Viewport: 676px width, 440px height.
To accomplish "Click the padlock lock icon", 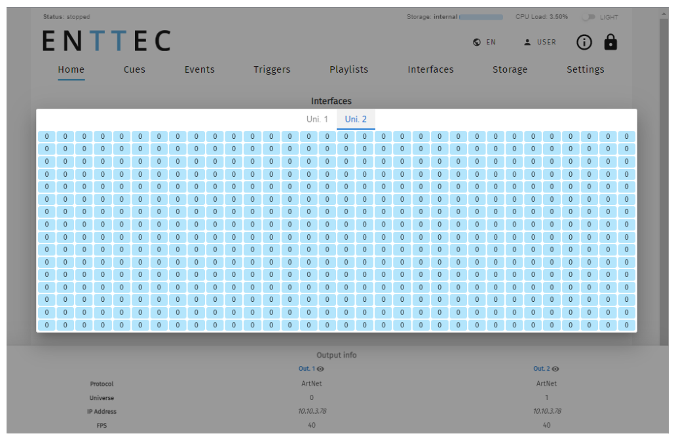I will coord(610,43).
